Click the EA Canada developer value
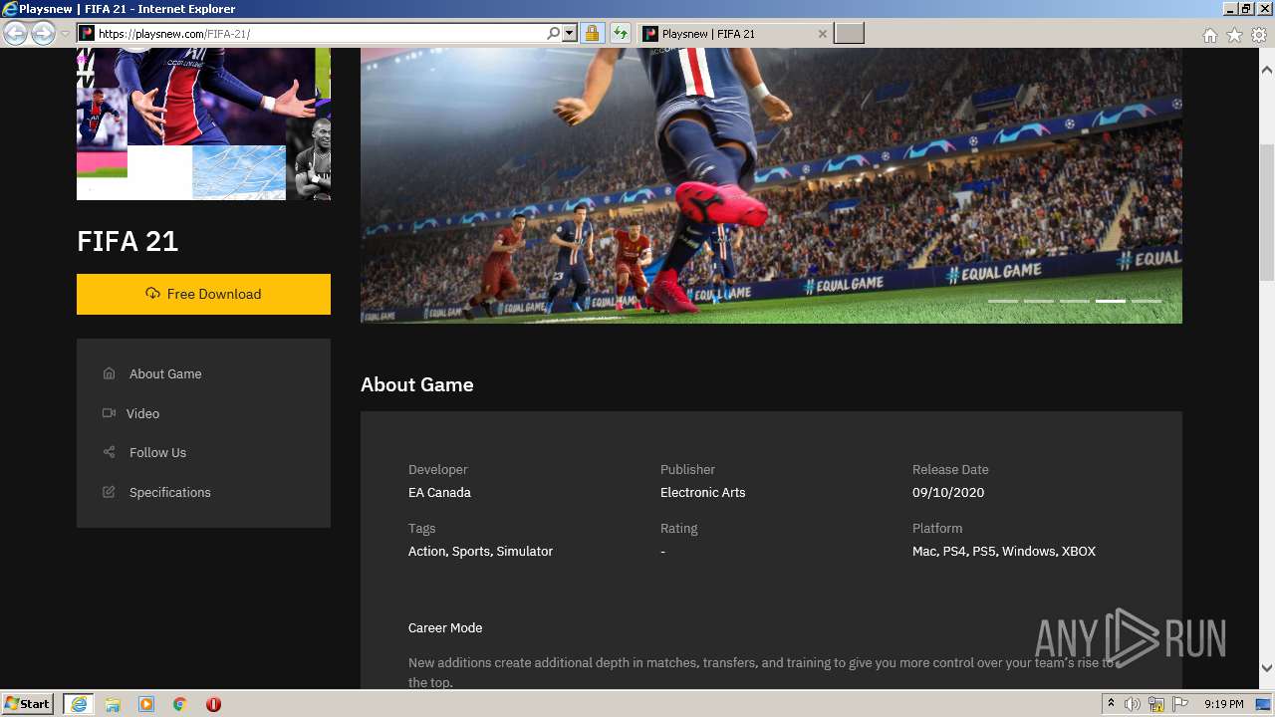The image size is (1275, 717). pyautogui.click(x=439, y=492)
